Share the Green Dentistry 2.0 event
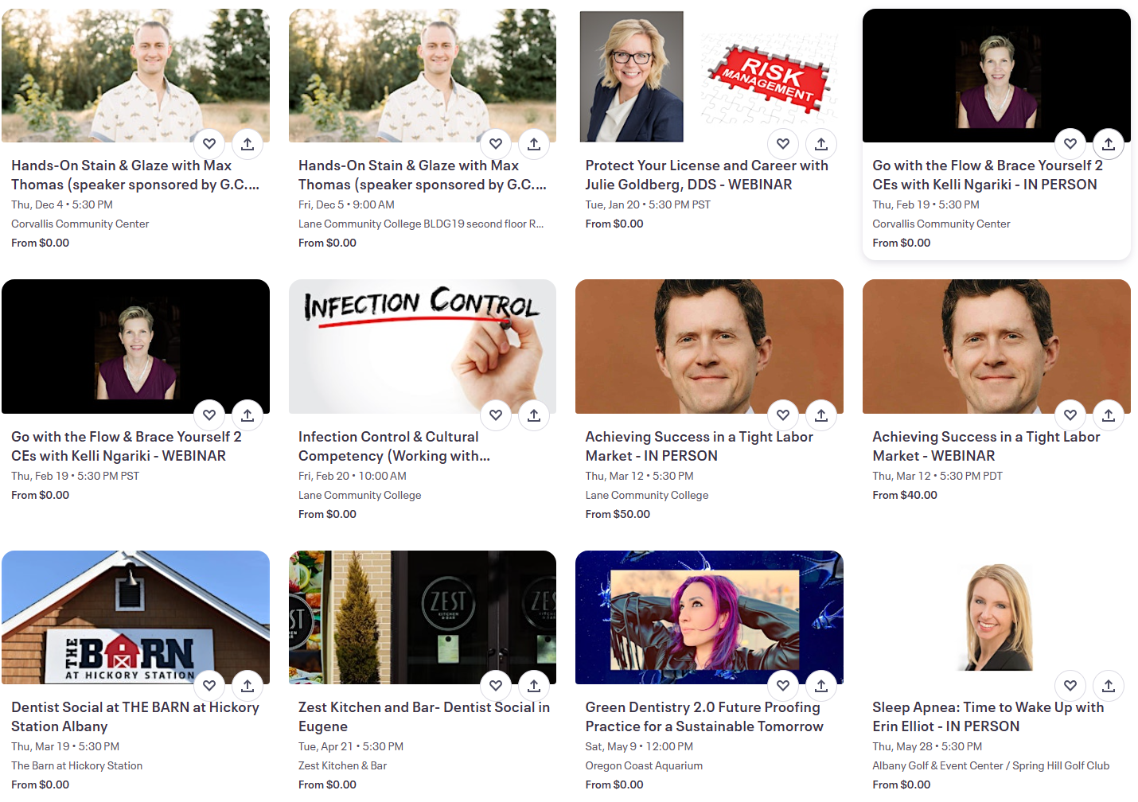 click(x=821, y=686)
